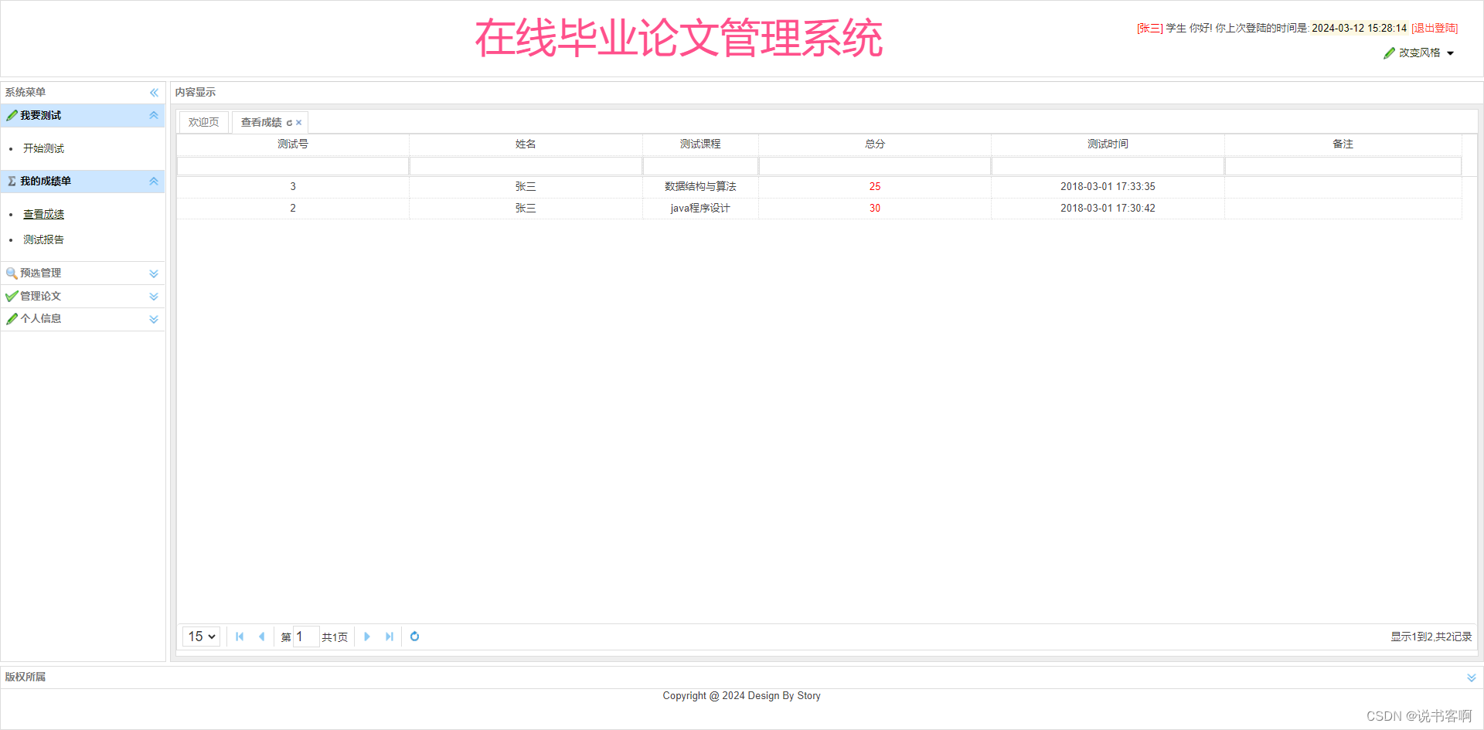Sort by the 测试课程 column header
This screenshot has width=1484, height=730.
tap(700, 144)
